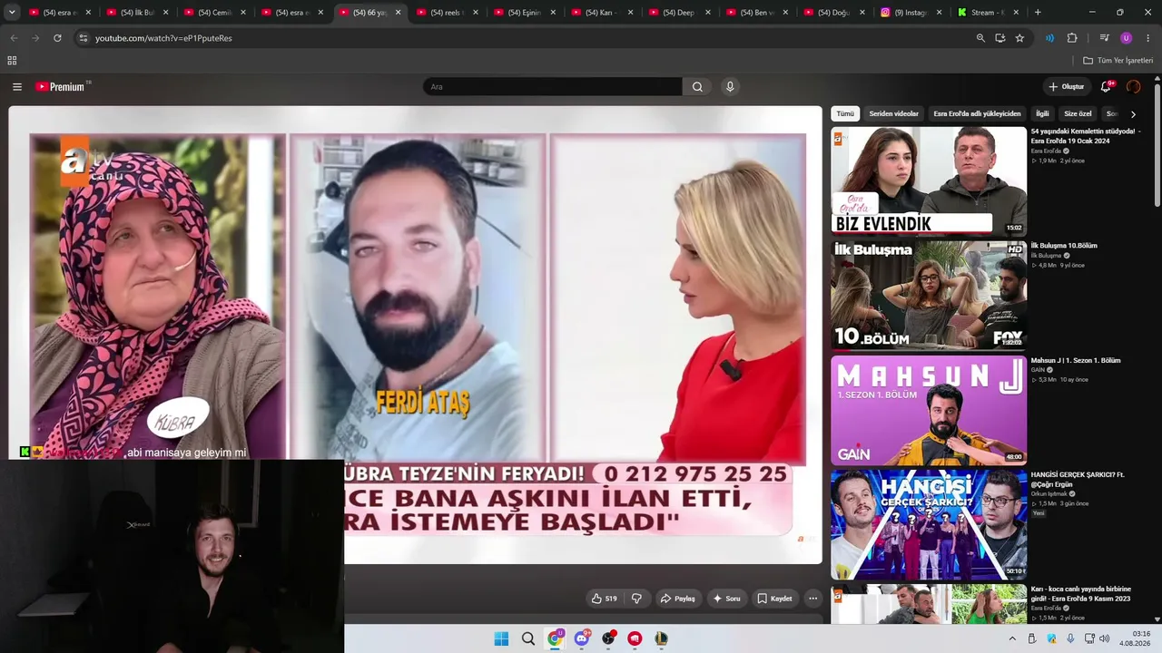Open more actions three-dot menu under video

click(x=812, y=599)
